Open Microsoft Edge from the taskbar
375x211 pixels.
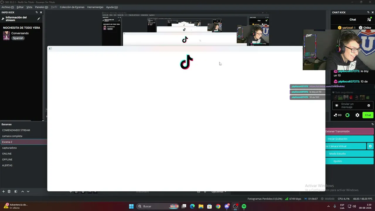[192, 206]
